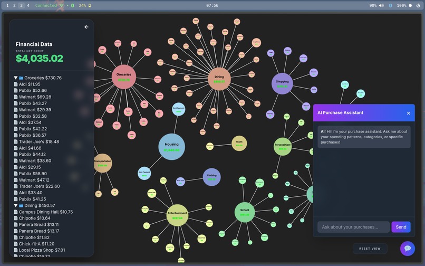
Task: Focus the 'Ask about your purchases' input field
Action: tap(353, 227)
